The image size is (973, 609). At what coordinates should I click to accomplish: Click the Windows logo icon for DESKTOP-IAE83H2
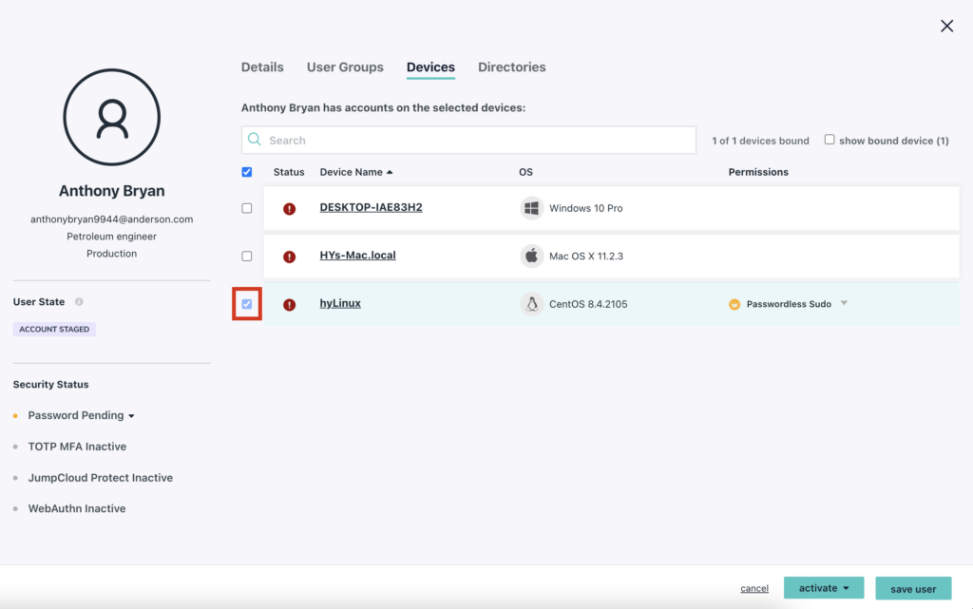531,208
